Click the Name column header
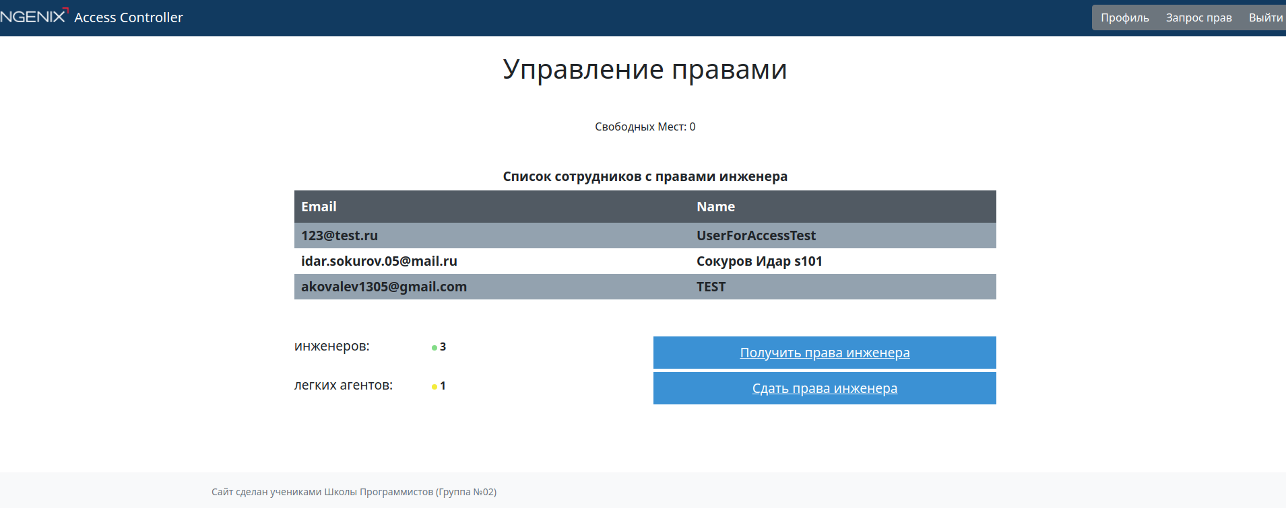 [715, 207]
